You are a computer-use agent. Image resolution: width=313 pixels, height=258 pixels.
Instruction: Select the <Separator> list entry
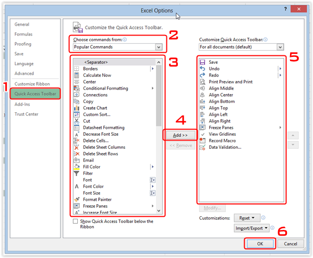coord(115,62)
